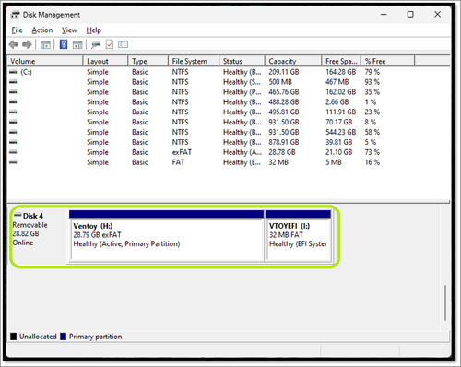Screen dimensions: 461x367
Task: Sort by the File System column header
Action: coord(194,61)
